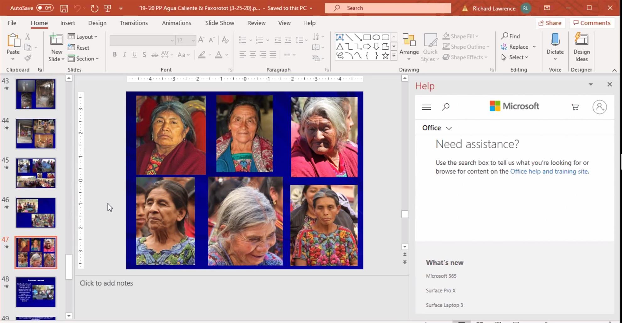622x323 pixels.
Task: Toggle AutoSave switch
Action: tap(45, 8)
